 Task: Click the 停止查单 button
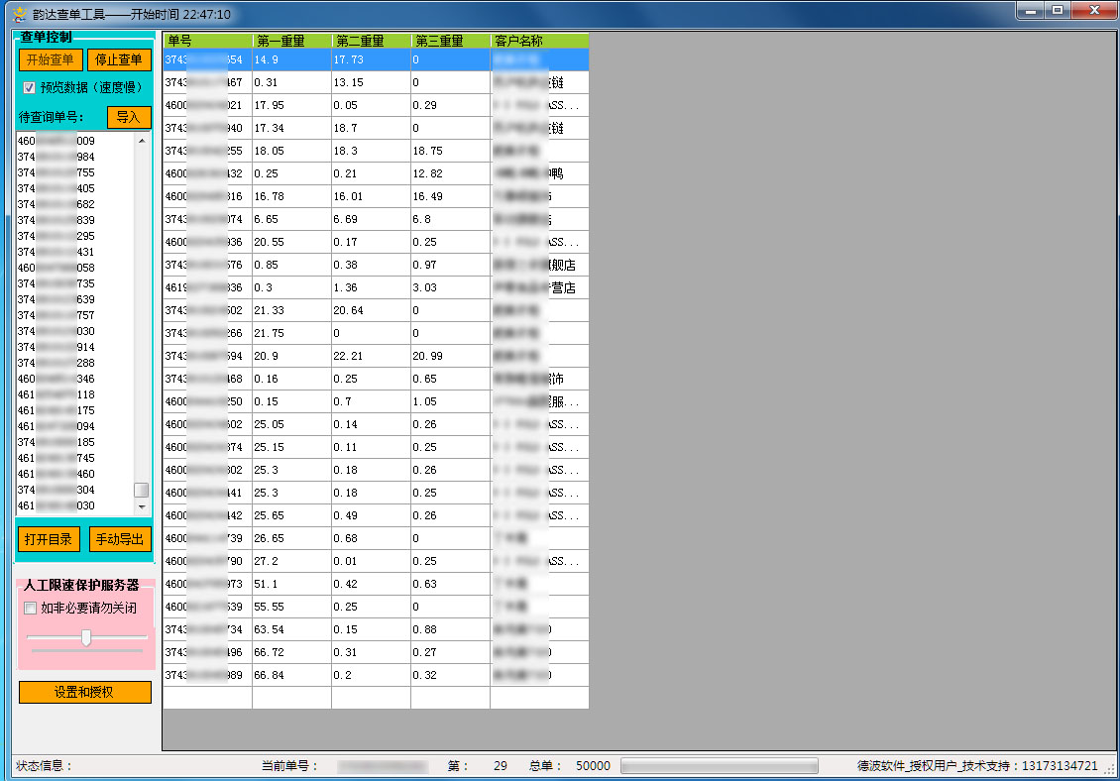(119, 59)
